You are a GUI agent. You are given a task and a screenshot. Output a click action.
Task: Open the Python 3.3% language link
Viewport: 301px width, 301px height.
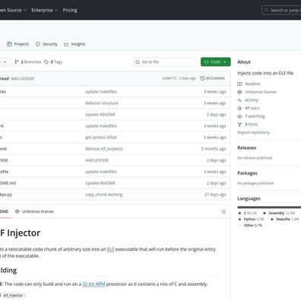(252, 219)
